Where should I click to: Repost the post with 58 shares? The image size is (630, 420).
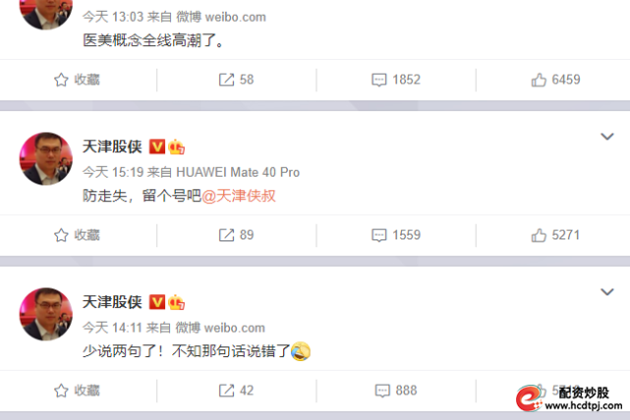coord(236,79)
